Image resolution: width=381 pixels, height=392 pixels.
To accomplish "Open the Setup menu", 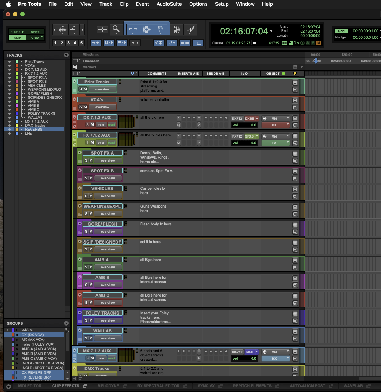I will 221,4.
